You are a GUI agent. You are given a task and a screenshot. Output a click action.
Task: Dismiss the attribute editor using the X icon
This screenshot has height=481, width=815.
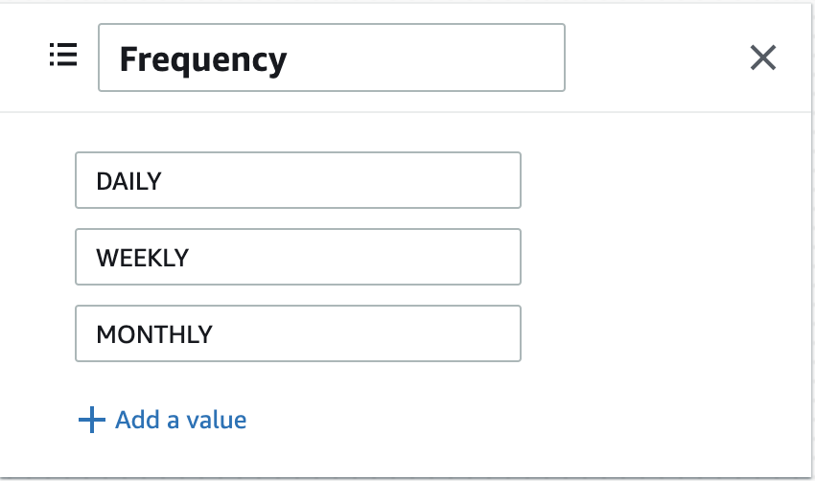(x=763, y=57)
